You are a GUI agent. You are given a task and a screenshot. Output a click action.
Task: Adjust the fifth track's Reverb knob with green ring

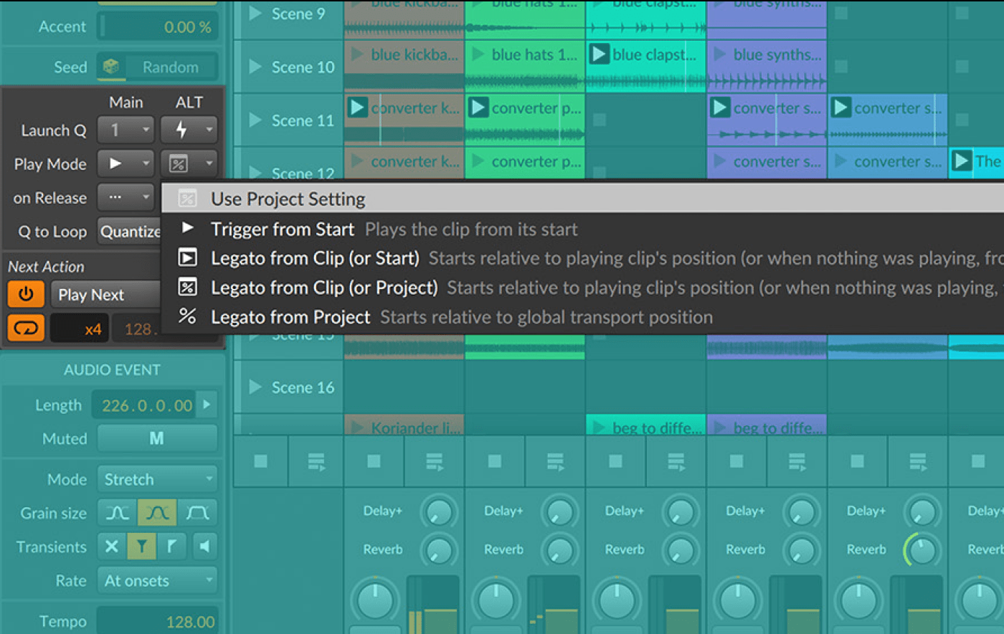922,550
